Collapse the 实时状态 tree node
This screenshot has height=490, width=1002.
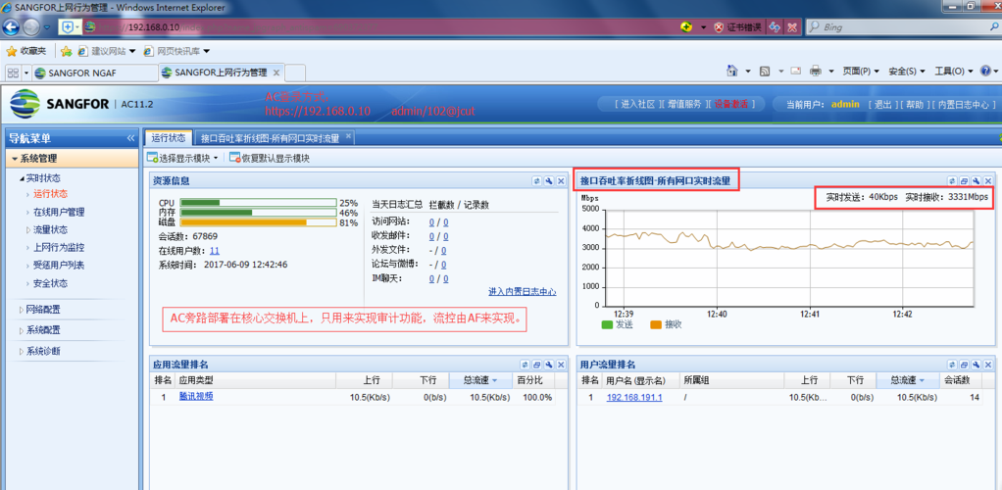[22, 178]
